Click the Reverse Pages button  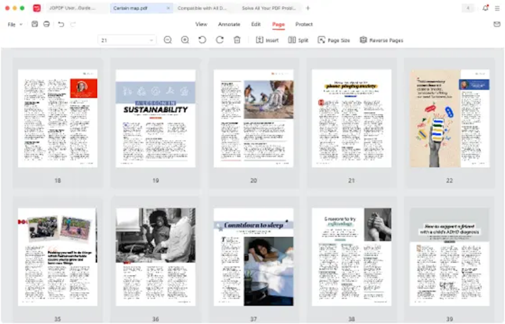pyautogui.click(x=381, y=40)
